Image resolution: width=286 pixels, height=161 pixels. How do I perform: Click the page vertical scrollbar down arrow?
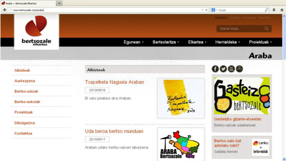point(284,159)
